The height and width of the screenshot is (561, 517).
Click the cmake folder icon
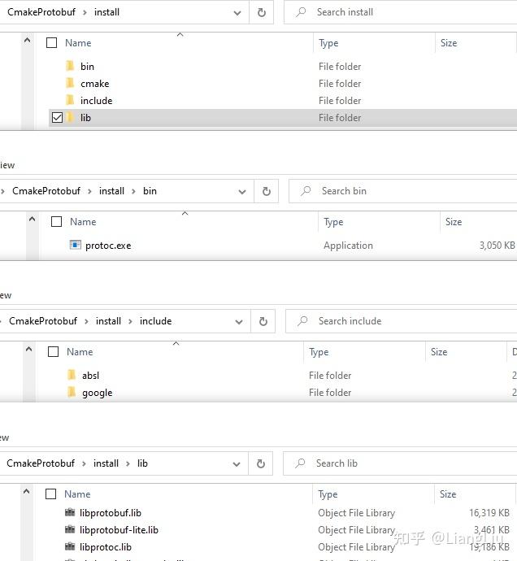(x=71, y=84)
